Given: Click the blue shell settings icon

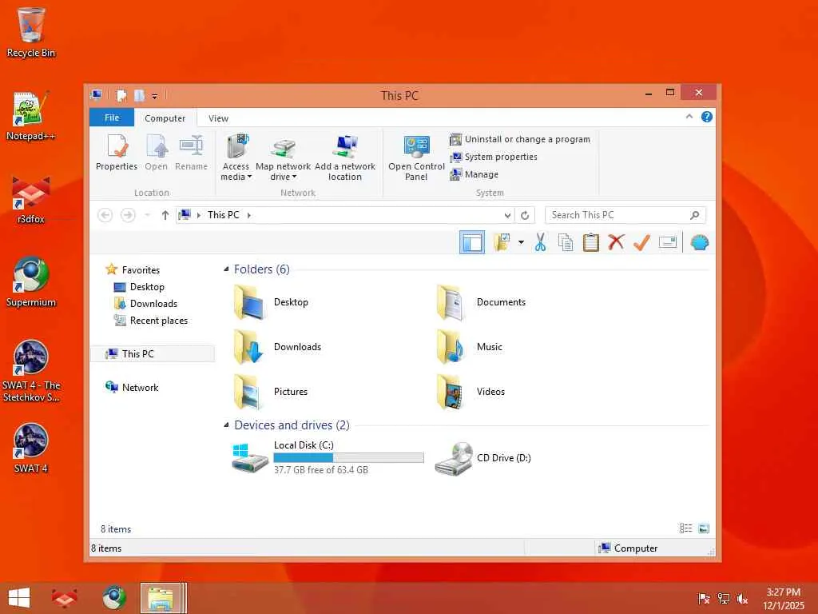Looking at the screenshot, I should pyautogui.click(x=700, y=242).
